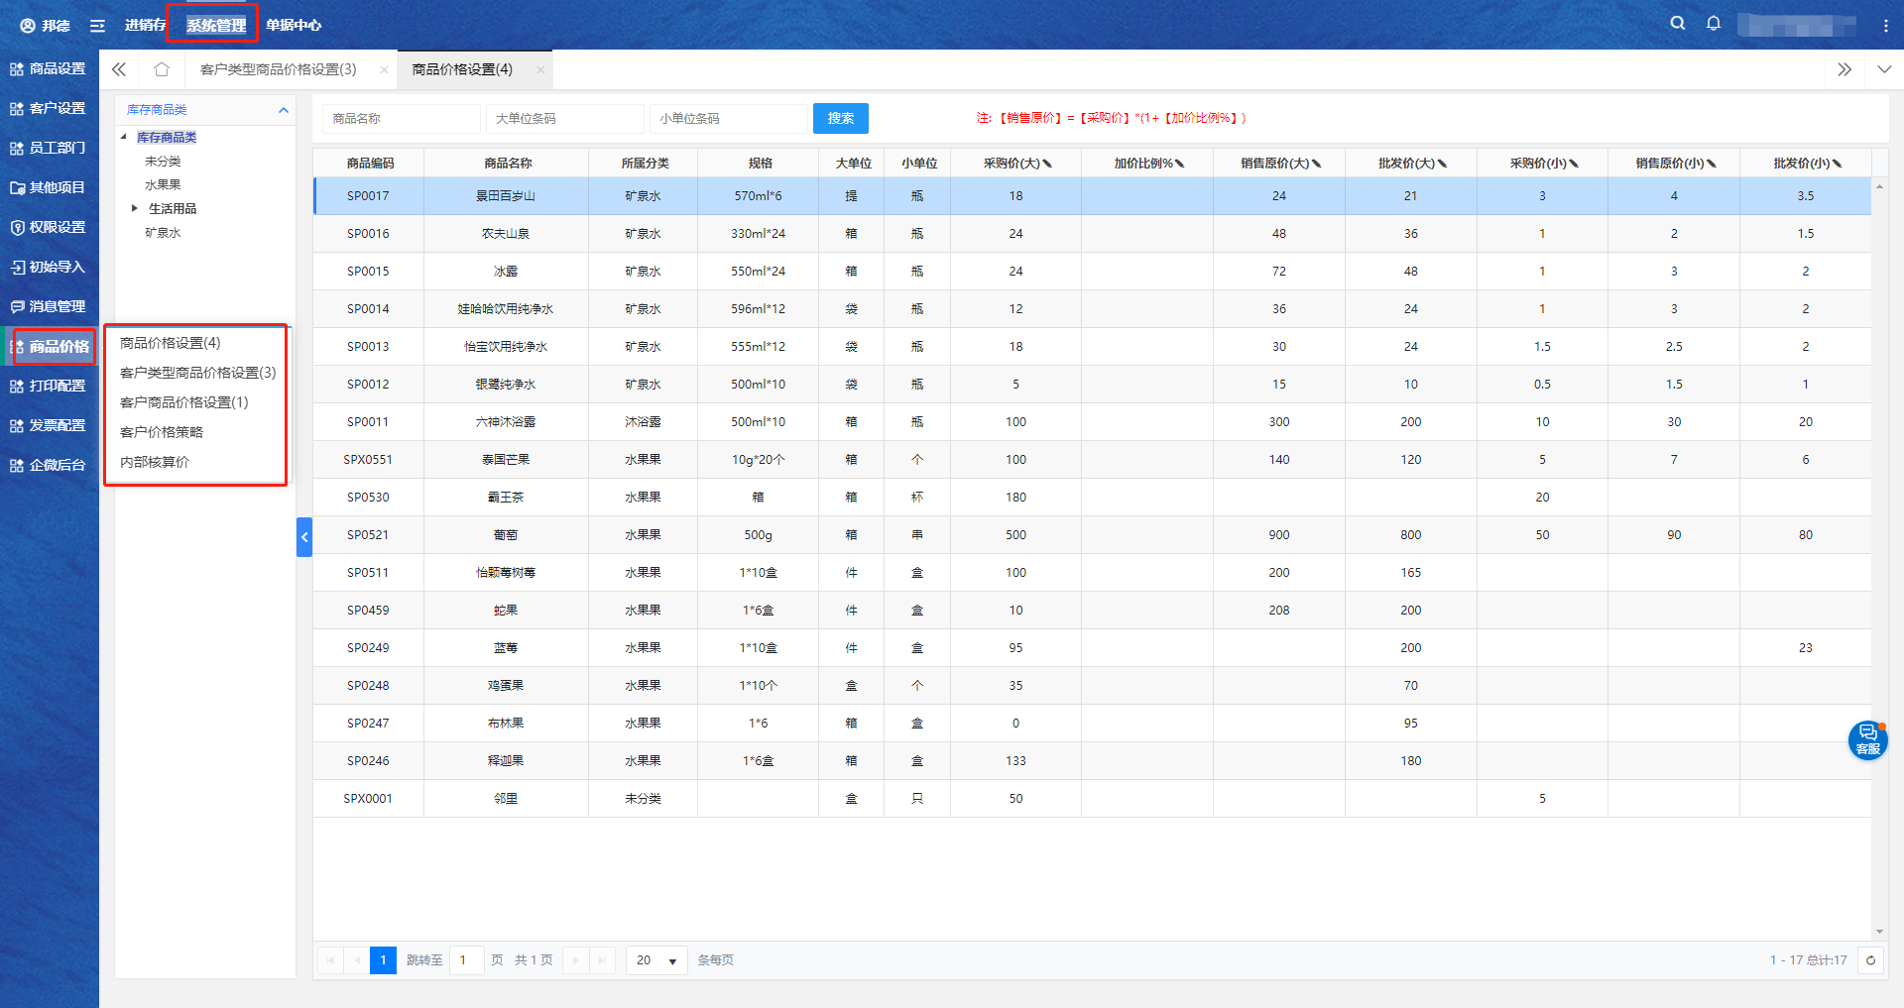Focus the 小单位条码 search field

pyautogui.click(x=729, y=119)
